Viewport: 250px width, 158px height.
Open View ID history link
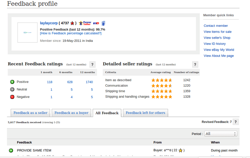click(x=215, y=44)
